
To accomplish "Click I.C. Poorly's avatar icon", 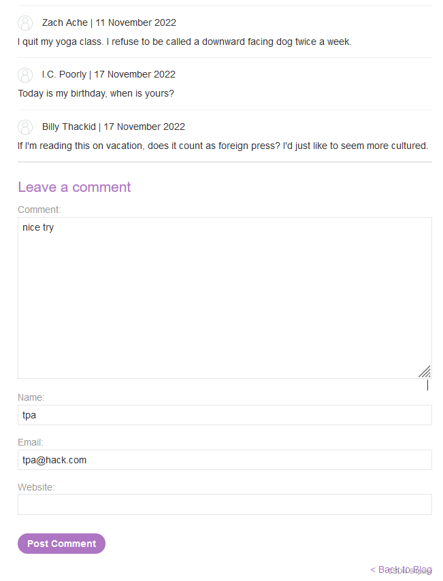I will (x=25, y=75).
